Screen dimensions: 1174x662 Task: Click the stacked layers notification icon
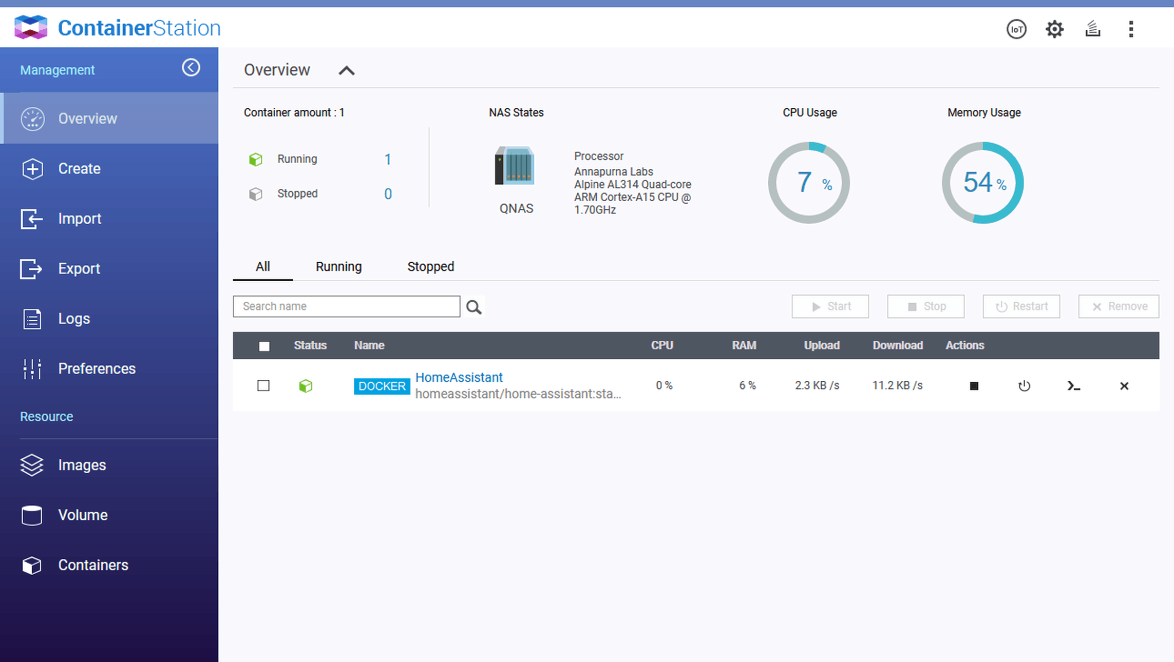[x=1092, y=29]
